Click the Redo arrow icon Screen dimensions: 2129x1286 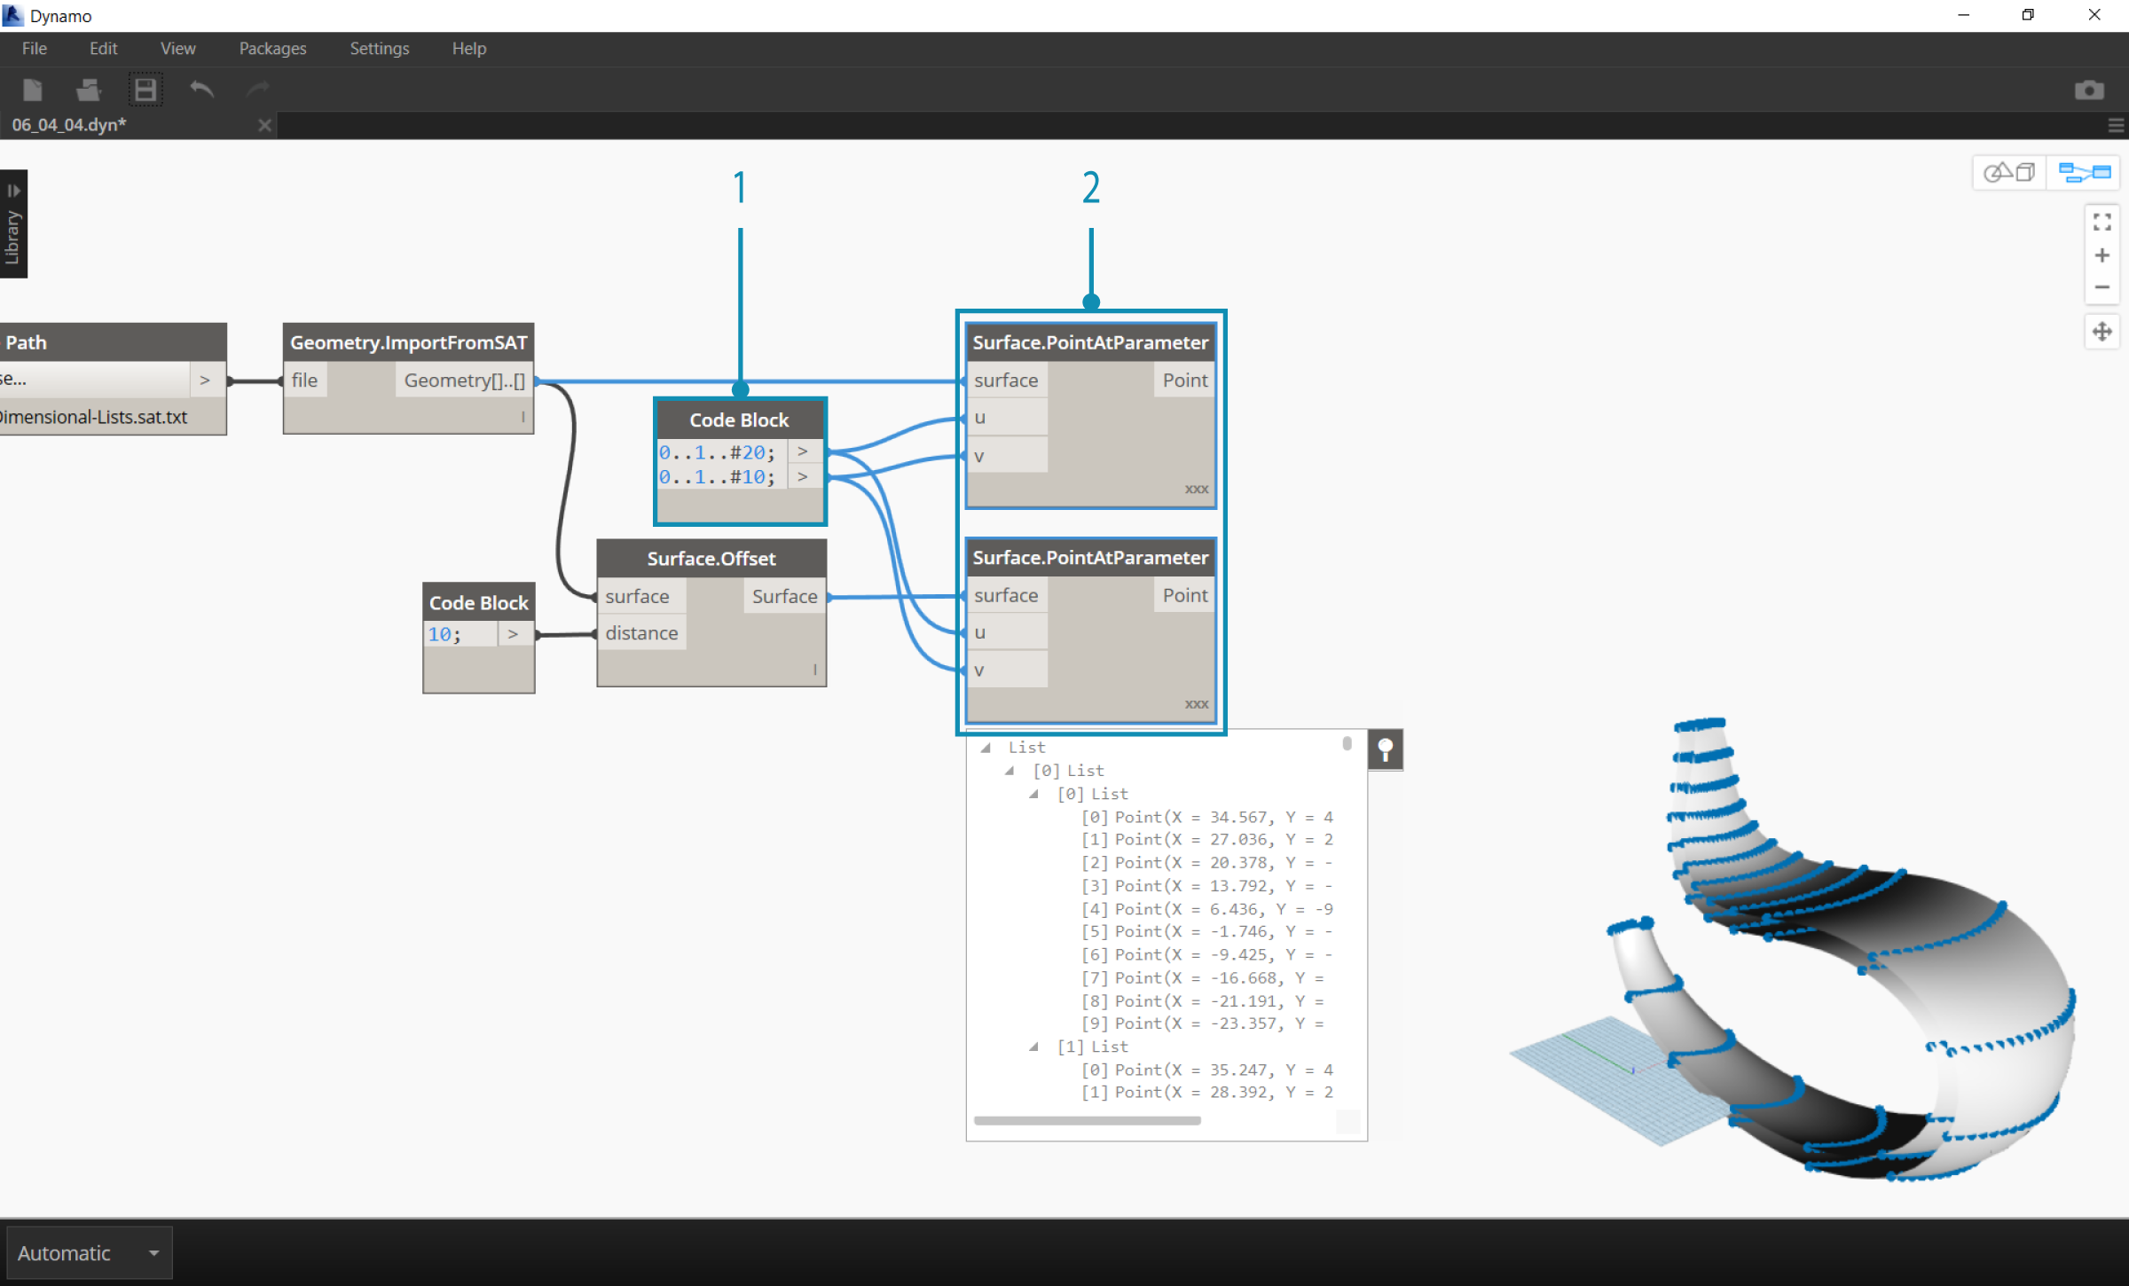[x=258, y=89]
